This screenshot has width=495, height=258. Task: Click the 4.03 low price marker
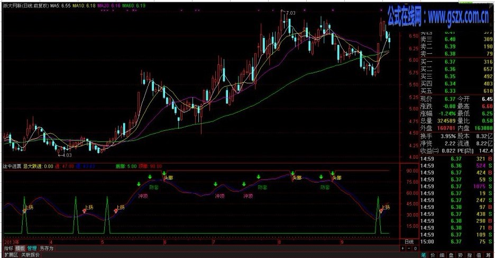(x=67, y=155)
